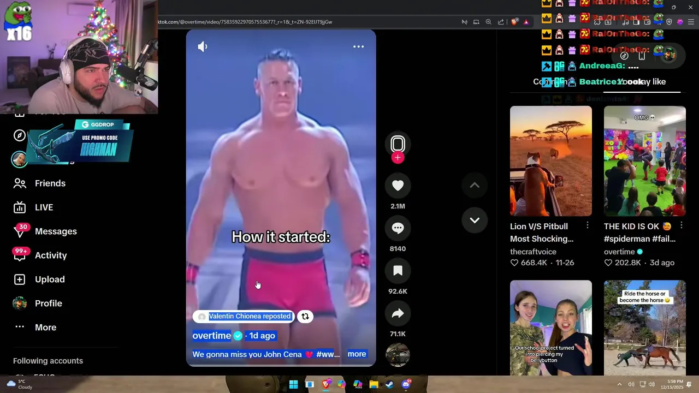Go to the next video with down arrow
This screenshot has width=699, height=393.
point(475,221)
